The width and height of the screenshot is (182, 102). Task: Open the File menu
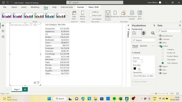[5, 7]
